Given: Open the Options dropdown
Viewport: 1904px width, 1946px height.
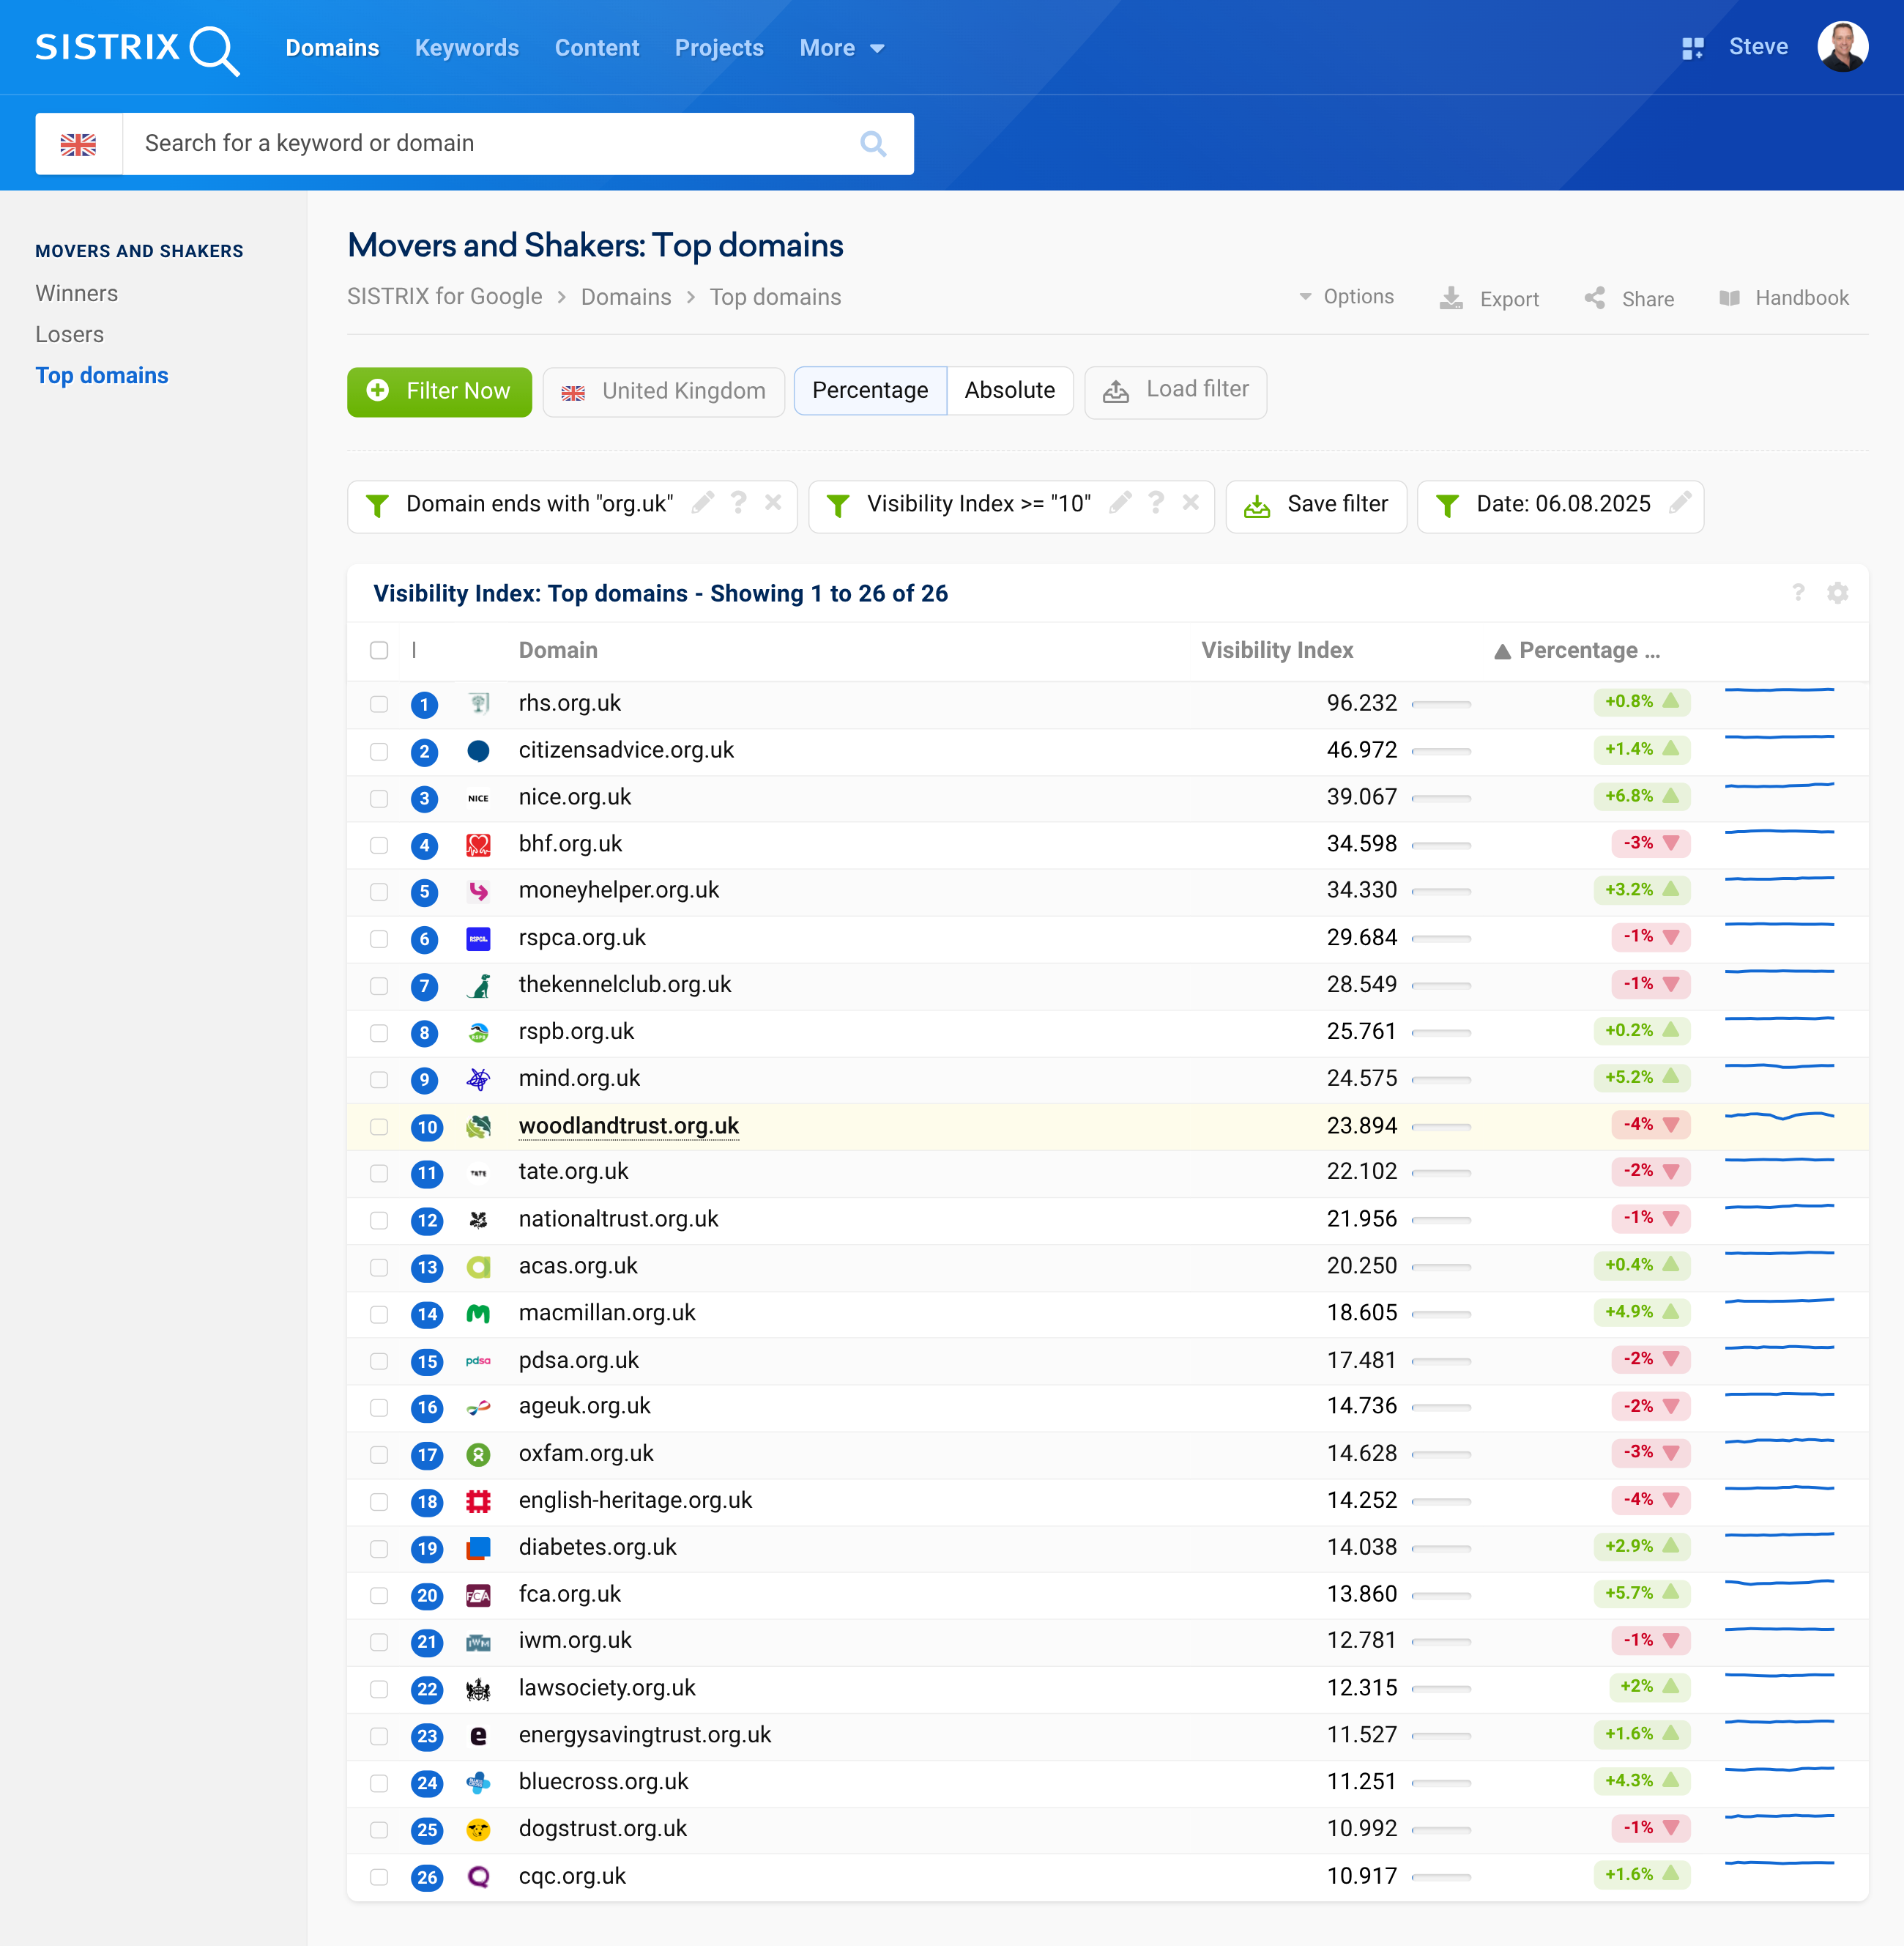Looking at the screenshot, I should tap(1346, 296).
